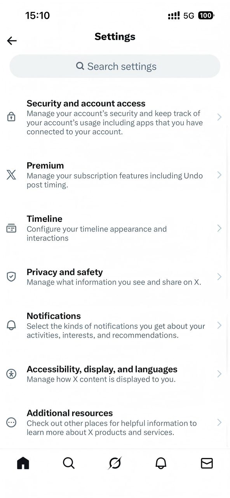The image size is (230, 498).
Task: Open Messages via the envelope icon
Action: [207, 463]
